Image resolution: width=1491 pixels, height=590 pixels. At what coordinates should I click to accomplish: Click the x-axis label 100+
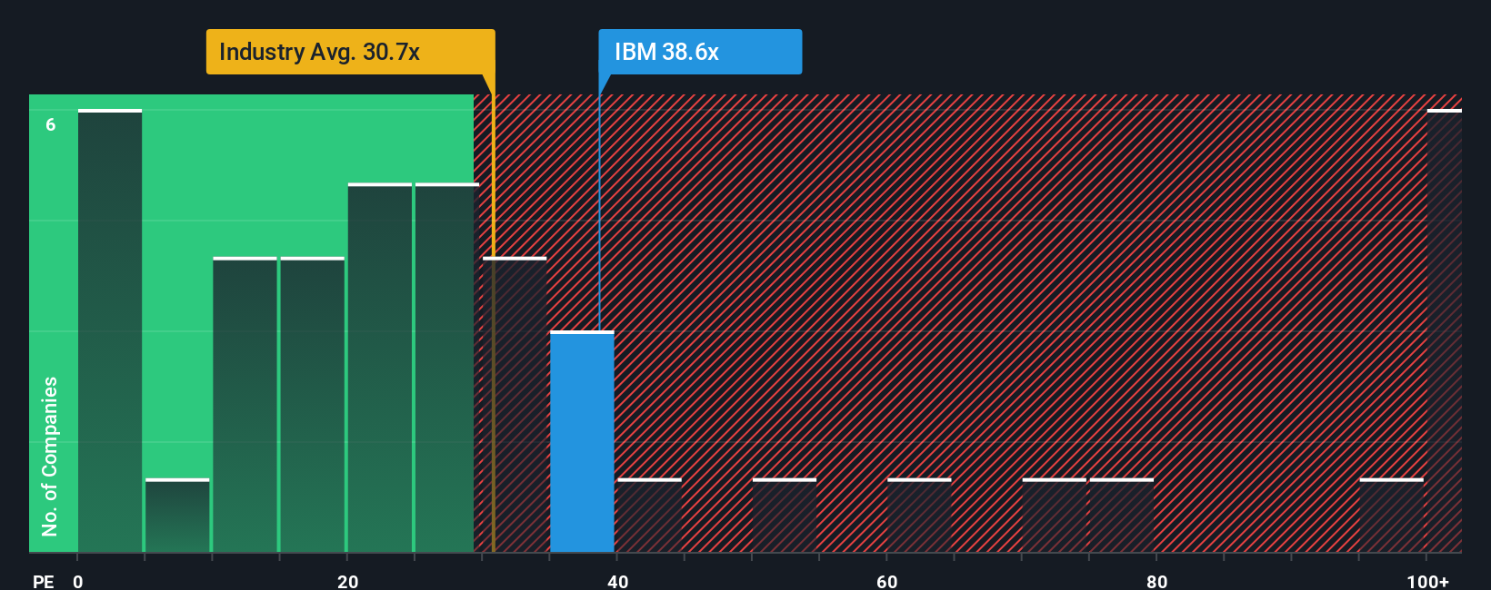pyautogui.click(x=1428, y=581)
